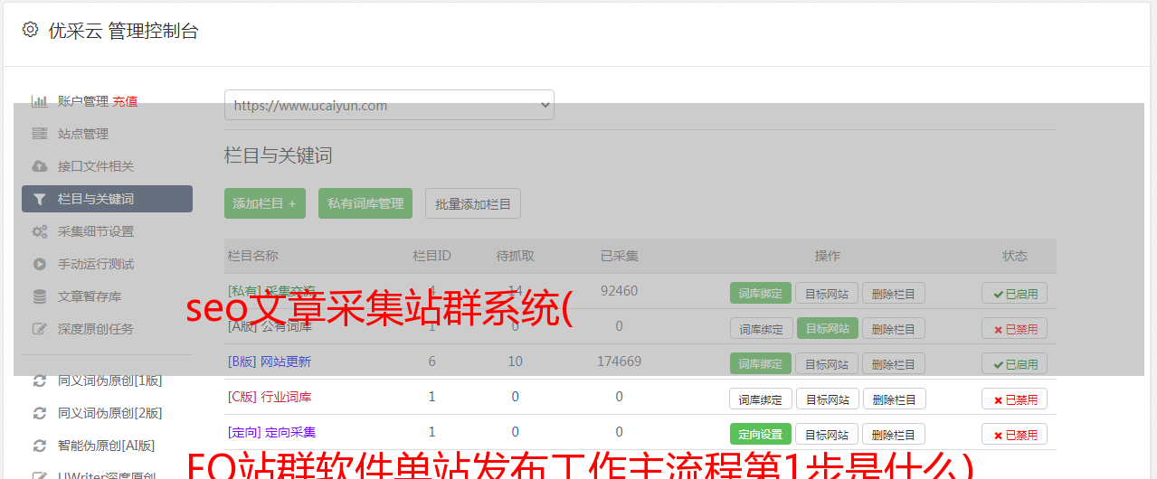The height and width of the screenshot is (479, 1157).
Task: Toggle 已启用 status in the 92460 row
Action: [1014, 293]
